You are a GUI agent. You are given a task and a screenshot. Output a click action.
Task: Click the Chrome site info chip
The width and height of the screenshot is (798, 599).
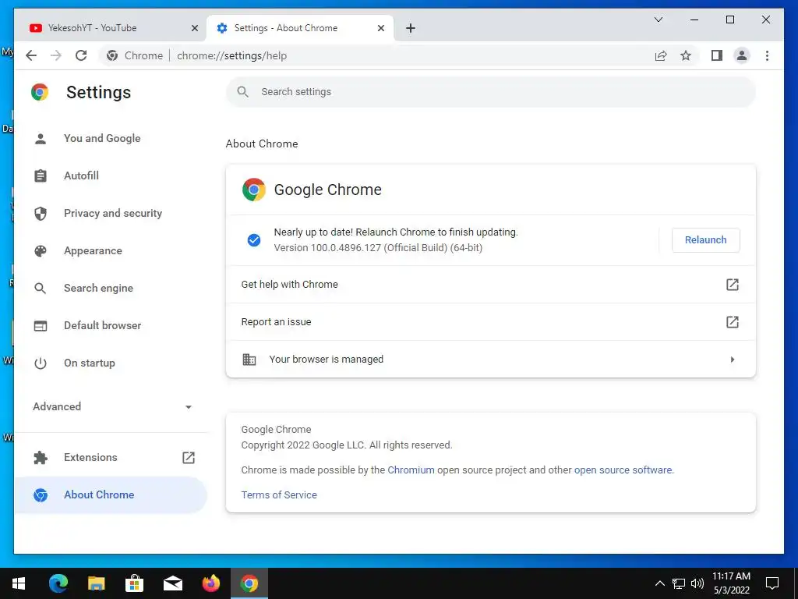[134, 55]
